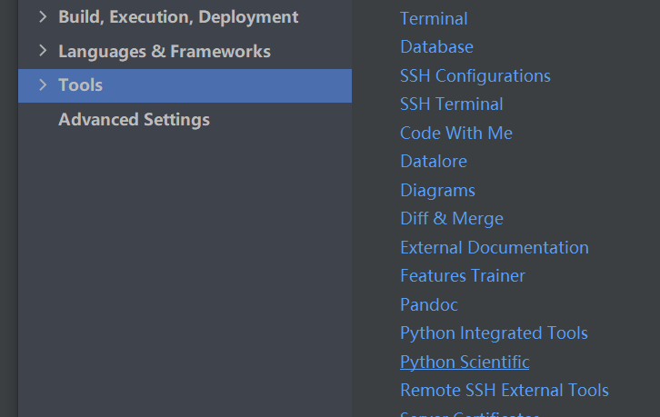
Task: Select the Tools settings category
Action: click(81, 85)
